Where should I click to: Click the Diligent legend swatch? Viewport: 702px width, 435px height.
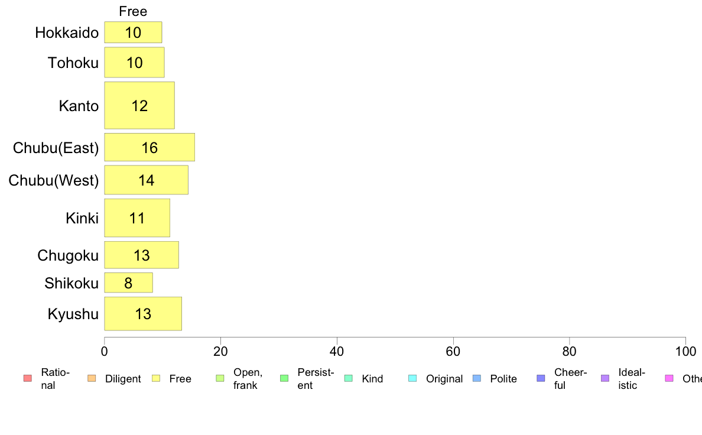(x=92, y=378)
